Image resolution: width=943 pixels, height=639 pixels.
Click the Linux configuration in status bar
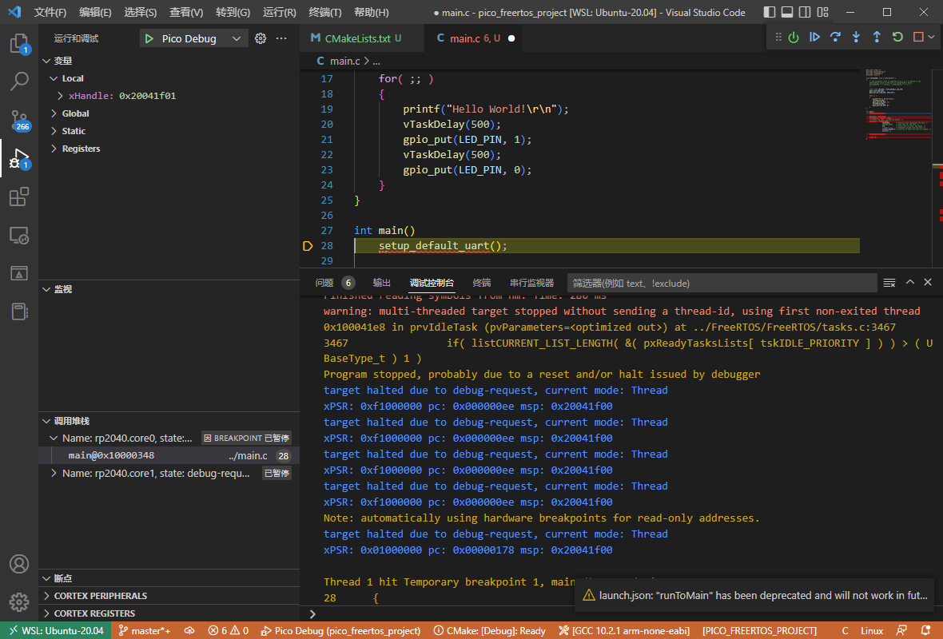point(871,630)
